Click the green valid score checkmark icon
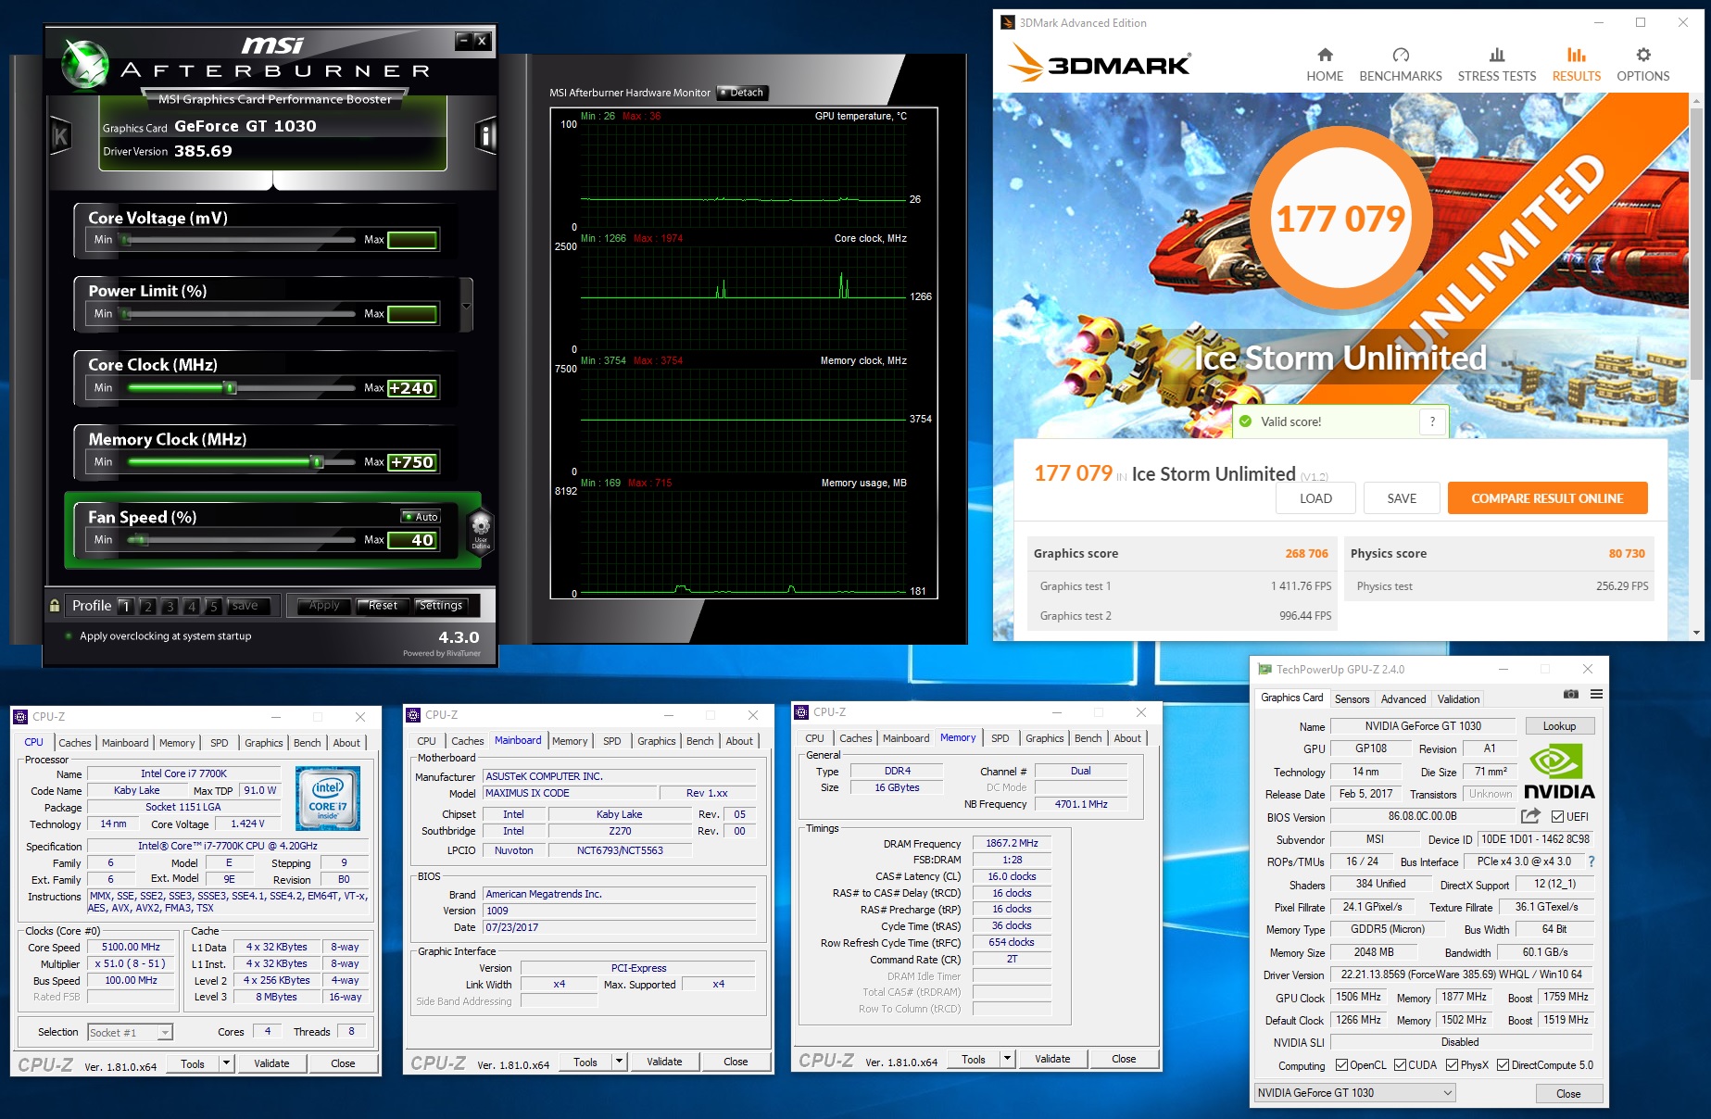 [1246, 421]
